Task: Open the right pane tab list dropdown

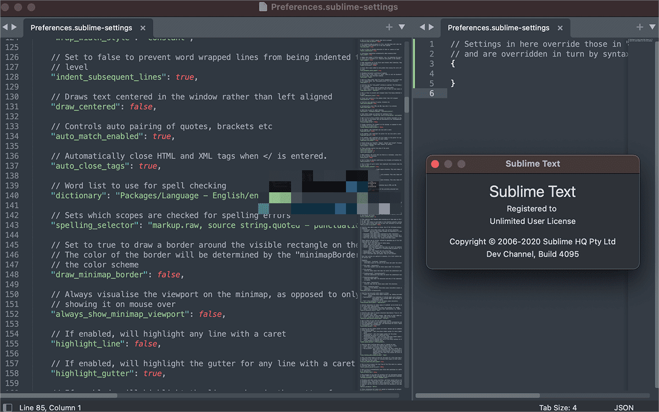Action: coord(652,27)
